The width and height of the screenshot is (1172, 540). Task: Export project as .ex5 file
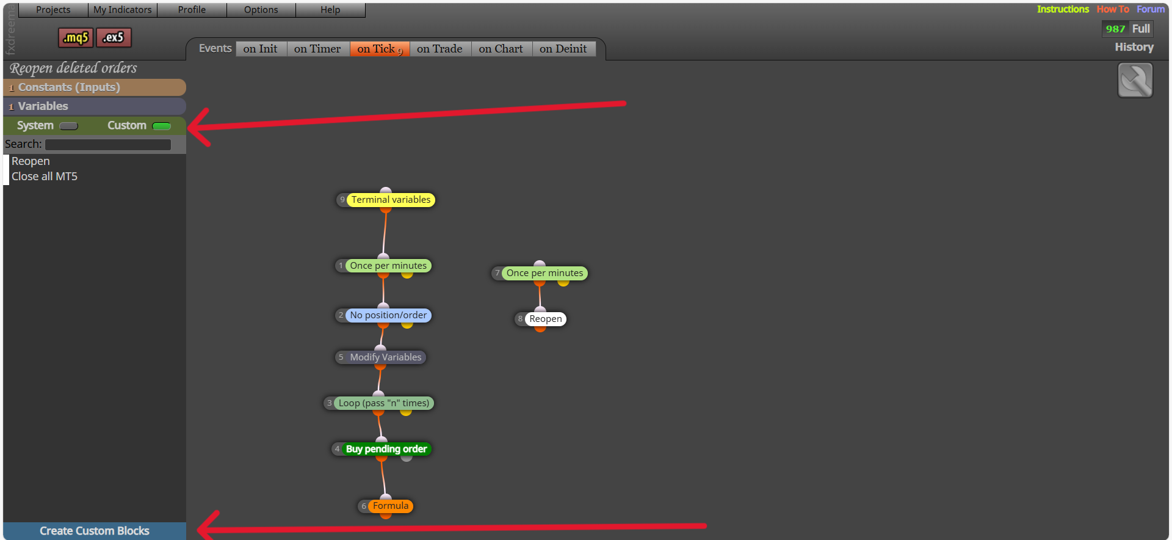click(x=114, y=38)
